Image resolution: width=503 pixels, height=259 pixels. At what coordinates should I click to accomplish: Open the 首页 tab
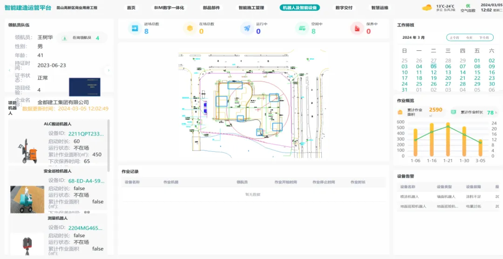click(x=131, y=8)
